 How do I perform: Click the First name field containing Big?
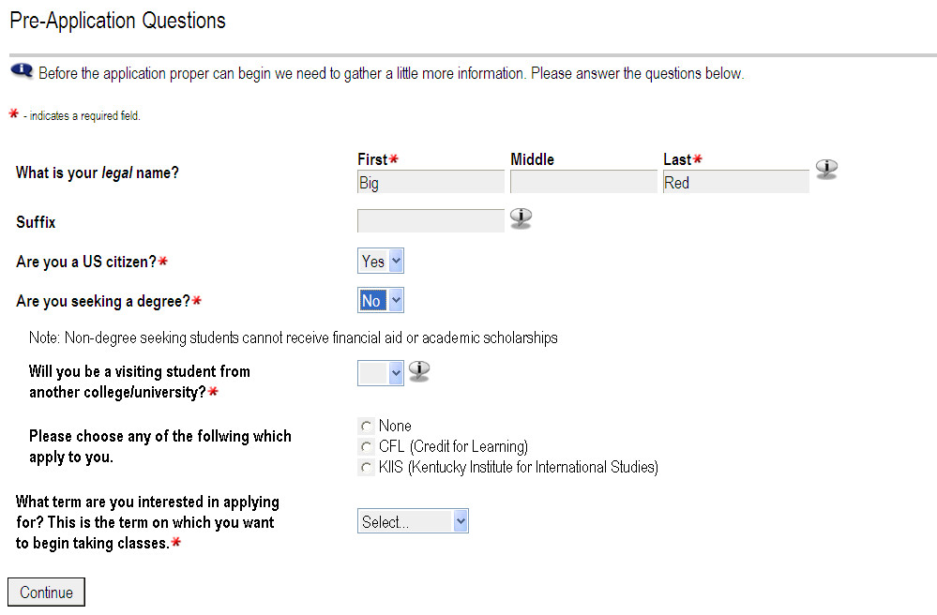coord(431,183)
